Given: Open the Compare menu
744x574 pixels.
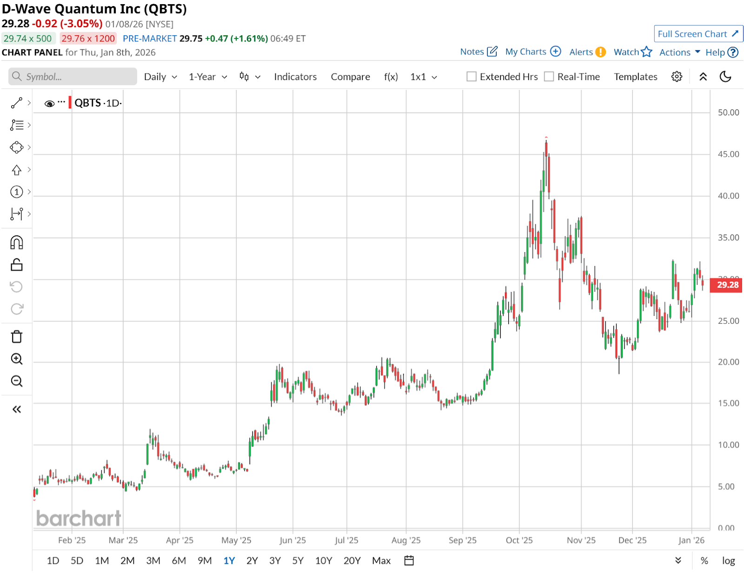Looking at the screenshot, I should (x=351, y=77).
